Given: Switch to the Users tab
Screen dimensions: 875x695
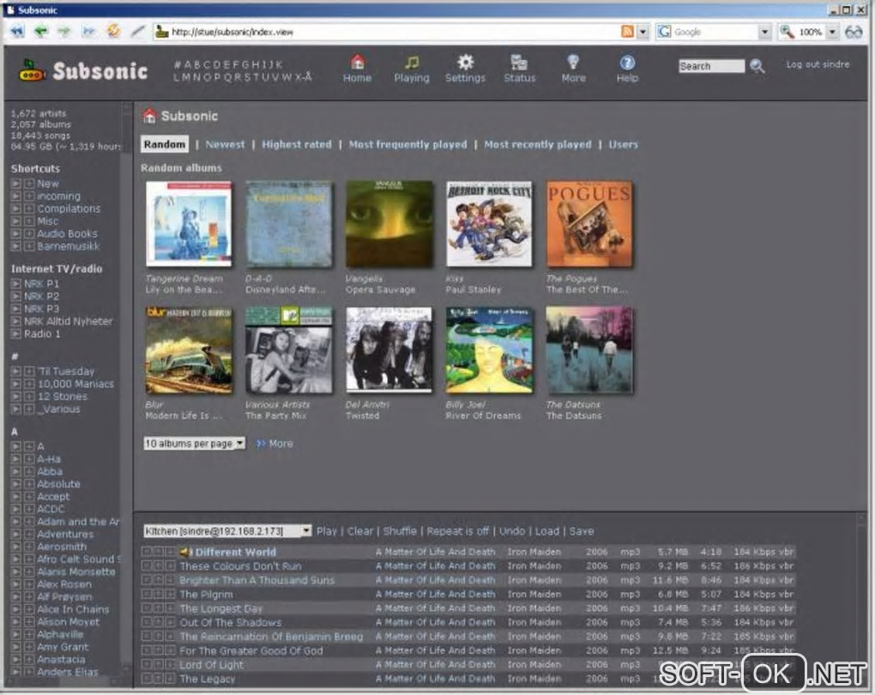Looking at the screenshot, I should click(x=623, y=145).
